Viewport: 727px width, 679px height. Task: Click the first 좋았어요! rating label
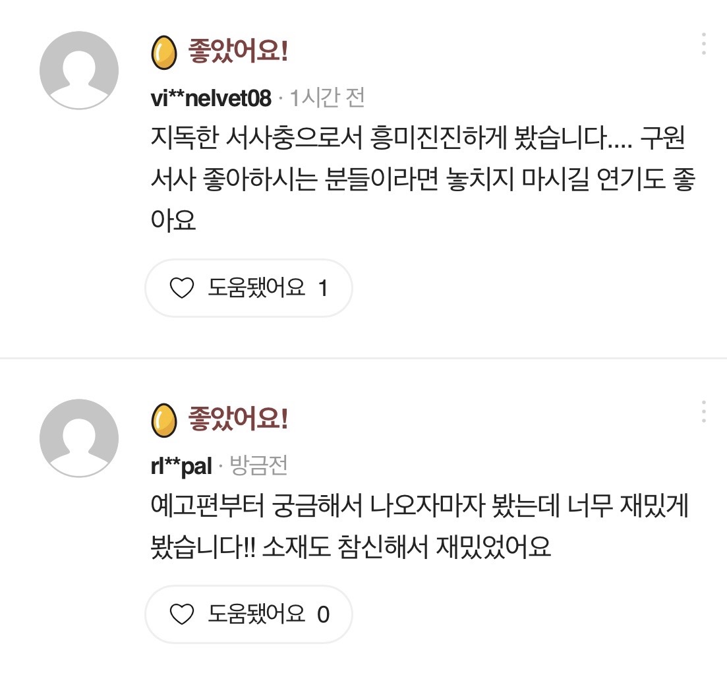[238, 52]
